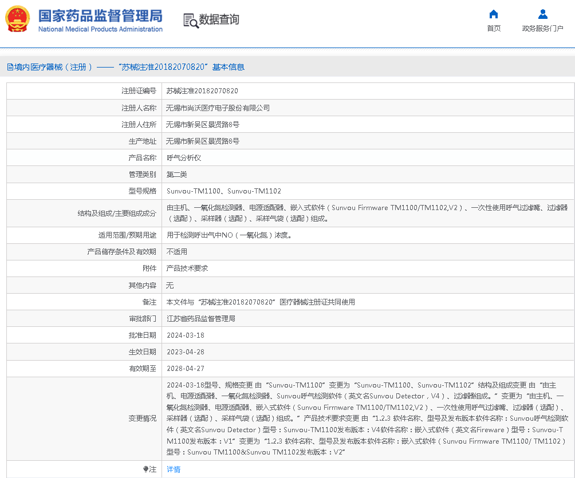Select the registrant name 无锡市尚沃医疗电子股份有限公司
This screenshot has height=478, width=575.
[218, 108]
